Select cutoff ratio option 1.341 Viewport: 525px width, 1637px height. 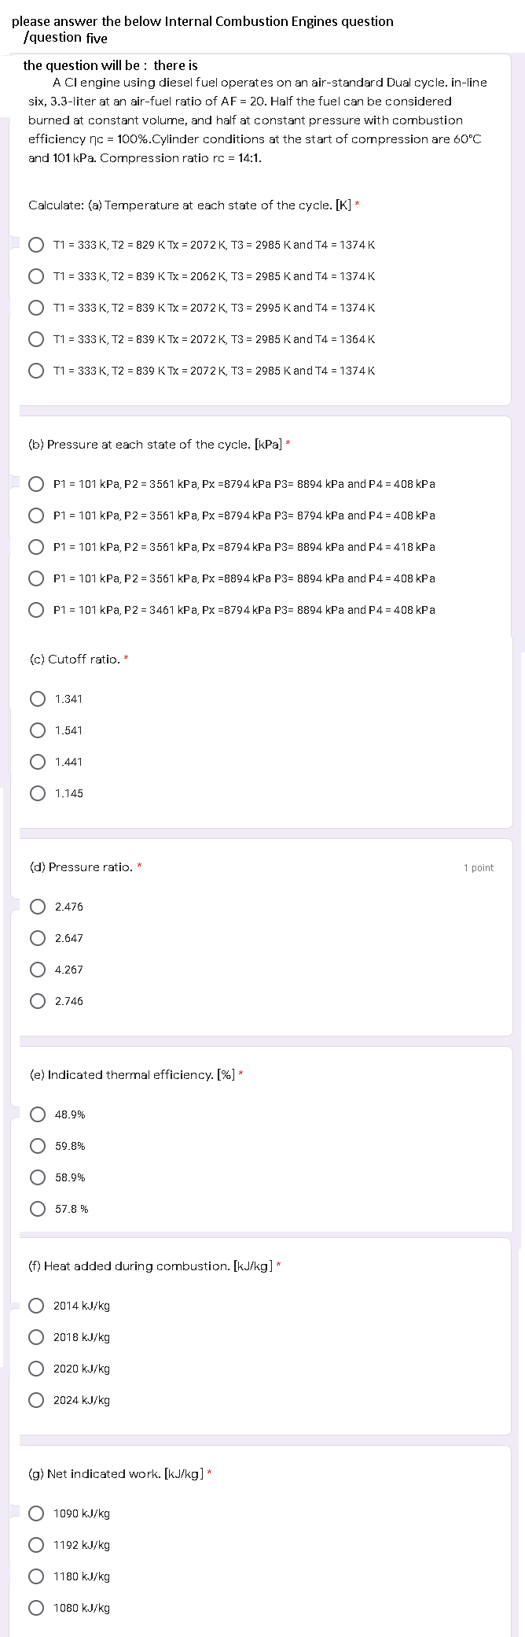[x=38, y=698]
